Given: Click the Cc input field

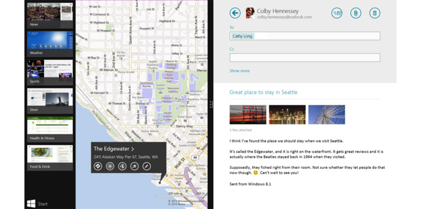Looking at the screenshot, I should coord(305,57).
